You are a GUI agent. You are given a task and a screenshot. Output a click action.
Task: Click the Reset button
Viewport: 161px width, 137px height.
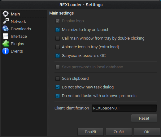pyautogui.click(x=144, y=118)
